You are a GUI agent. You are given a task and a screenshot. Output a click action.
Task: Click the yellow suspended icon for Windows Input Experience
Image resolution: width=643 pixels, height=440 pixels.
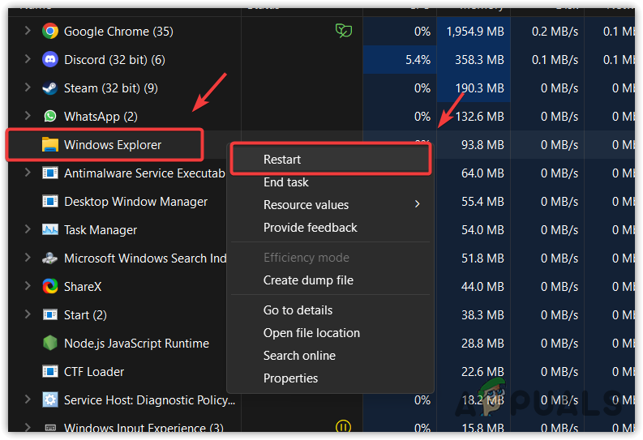(x=343, y=426)
